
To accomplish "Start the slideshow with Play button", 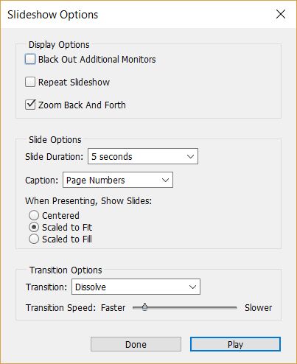I will (235, 344).
